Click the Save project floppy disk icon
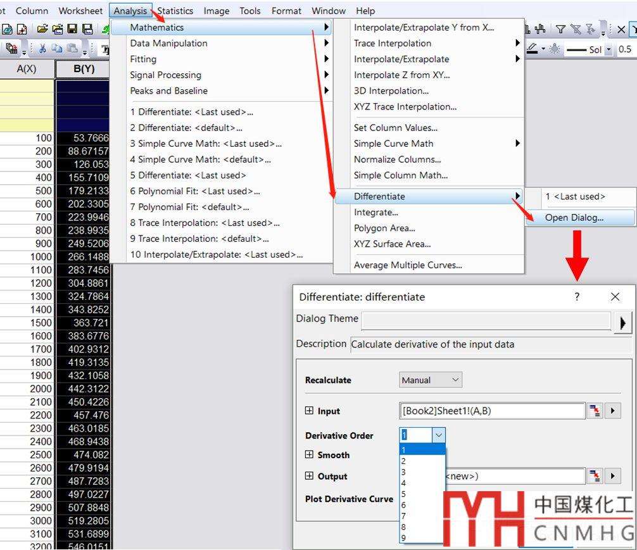This screenshot has width=637, height=550. tap(72, 29)
